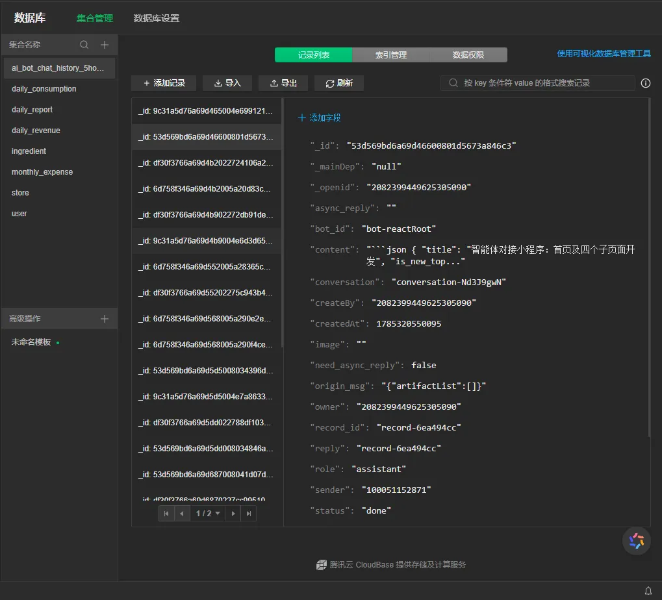Image resolution: width=662 pixels, height=600 pixels.
Task: Click the _id field value
Action: (431, 145)
